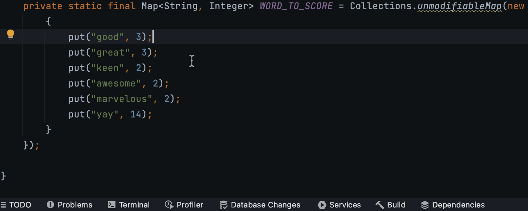This screenshot has height=211, width=528.
Task: Switch to the TODO tool window tab
Action: point(20,205)
